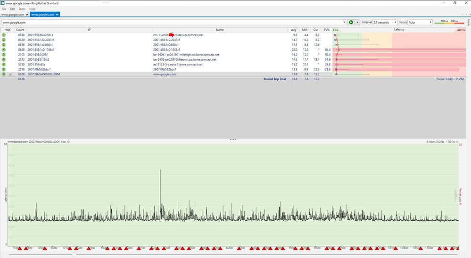Click the Avg column header
The image size is (471, 258).
293,30
